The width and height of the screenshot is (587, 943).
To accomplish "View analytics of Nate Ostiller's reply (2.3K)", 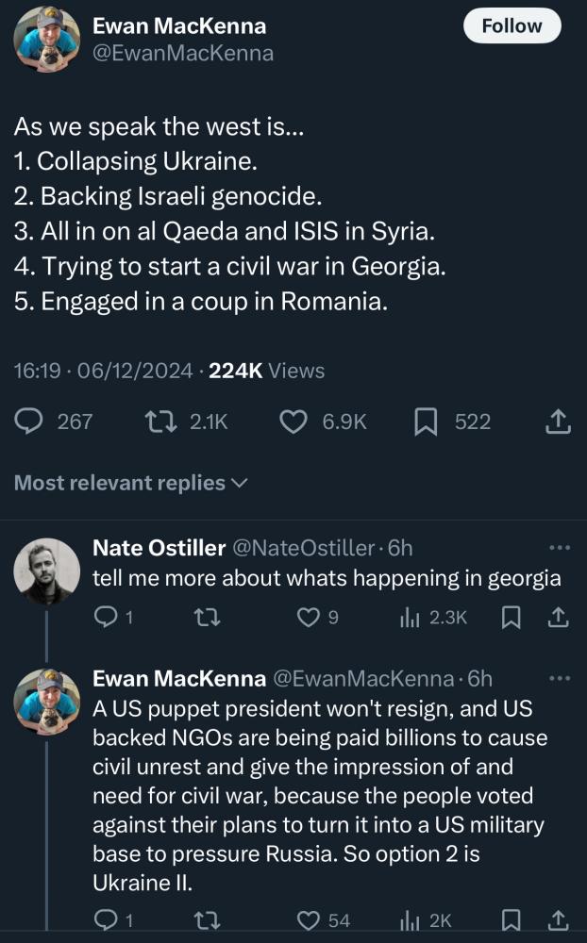I will coord(410,618).
